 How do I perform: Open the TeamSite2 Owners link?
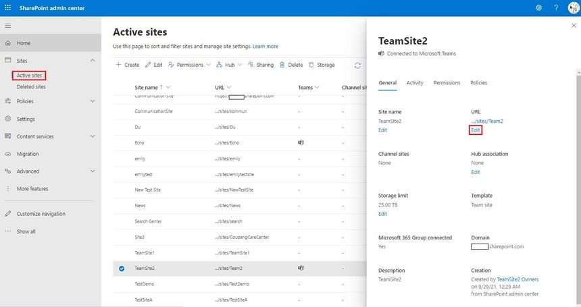pos(517,279)
